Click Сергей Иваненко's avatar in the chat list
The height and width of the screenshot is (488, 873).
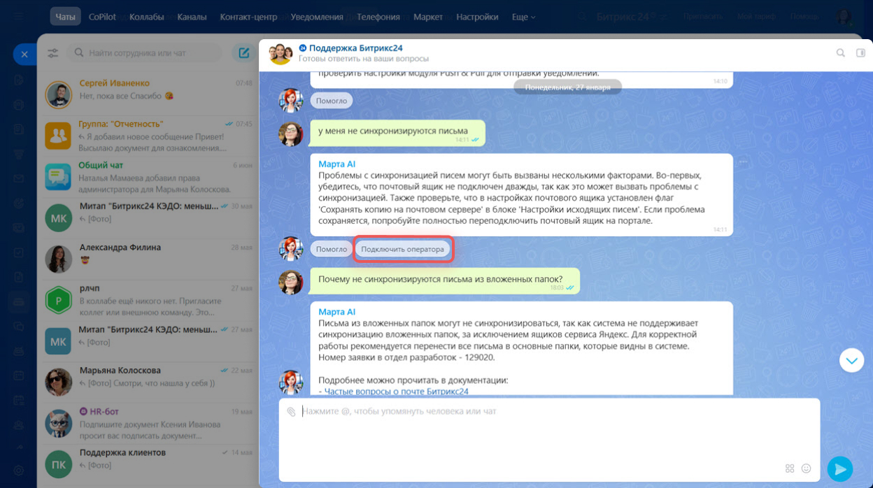[x=59, y=95]
